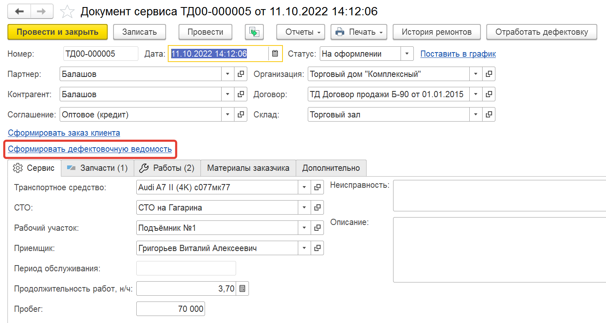Screen dimensions: 606x323
Task: Go back with the left arrow button
Action: point(19,11)
